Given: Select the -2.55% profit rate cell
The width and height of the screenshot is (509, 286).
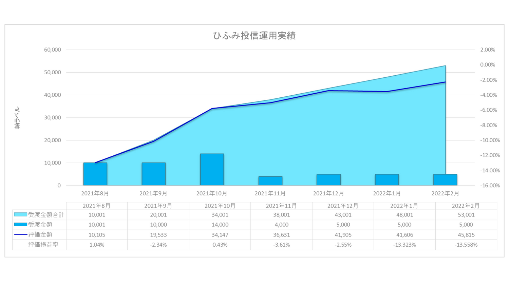Looking at the screenshot, I should (343, 245).
